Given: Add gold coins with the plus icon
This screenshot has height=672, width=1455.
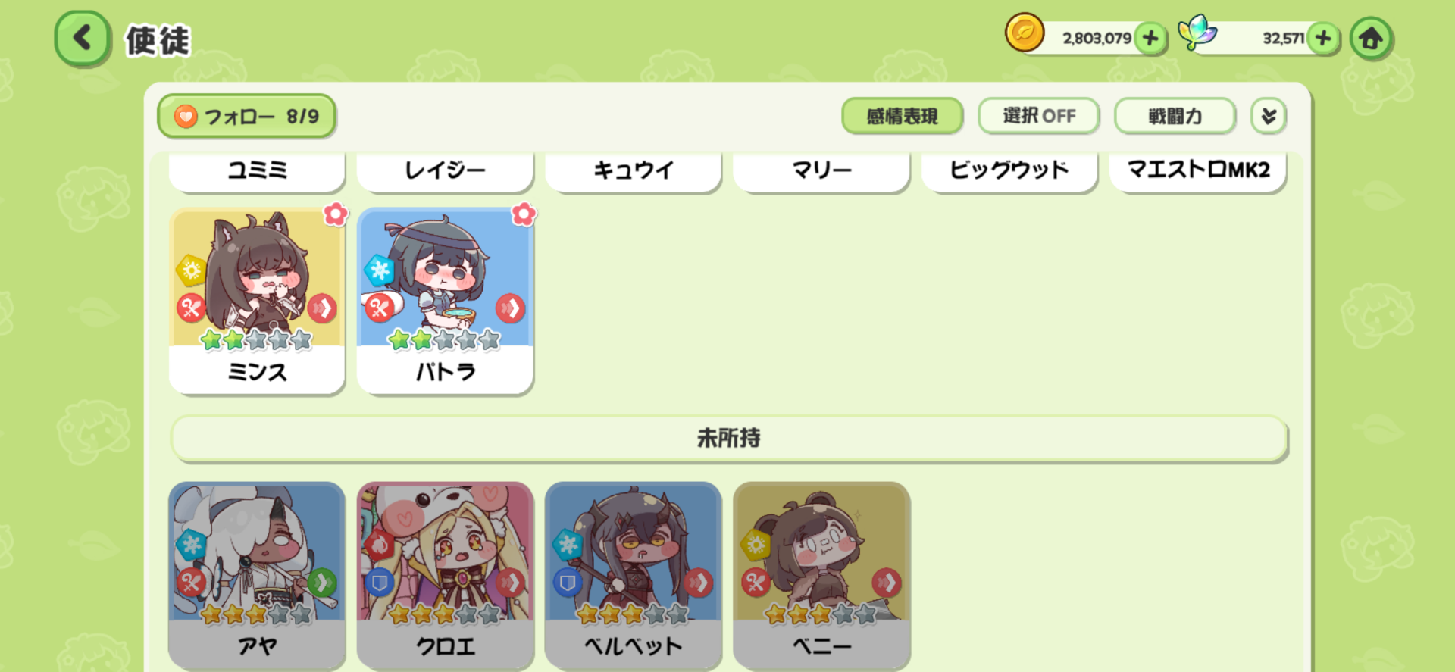Looking at the screenshot, I should tap(1150, 38).
